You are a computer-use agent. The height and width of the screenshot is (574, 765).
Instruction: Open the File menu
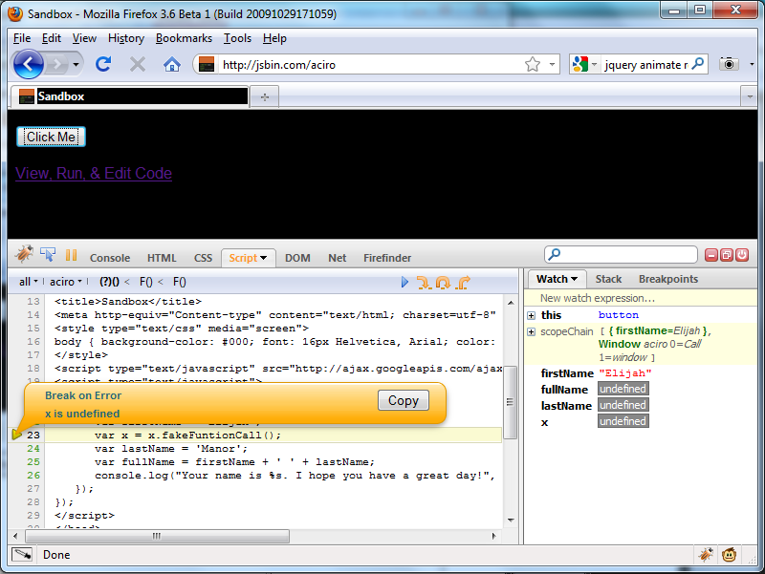[22, 38]
